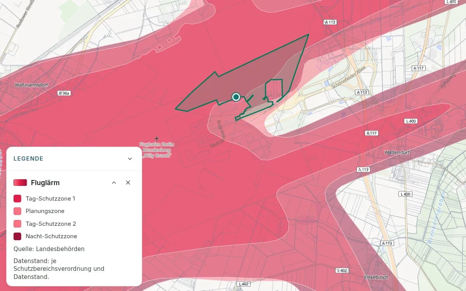Viewport: 466px width, 291px height.
Task: Click the L 402 road shield at bottom
Action: tap(243, 284)
